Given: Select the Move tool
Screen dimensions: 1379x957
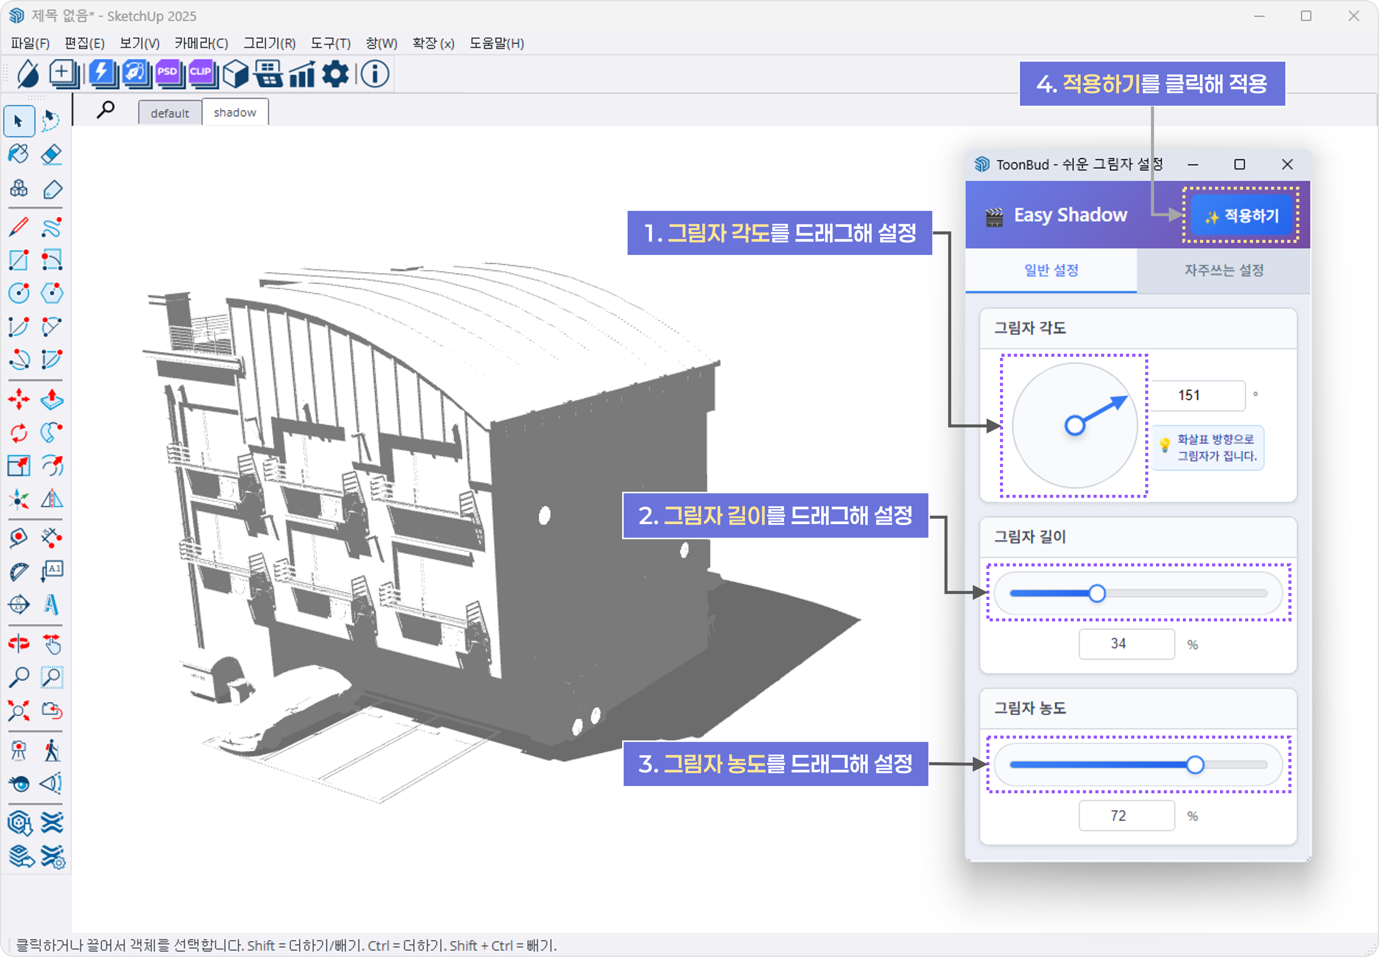Looking at the screenshot, I should (x=19, y=399).
